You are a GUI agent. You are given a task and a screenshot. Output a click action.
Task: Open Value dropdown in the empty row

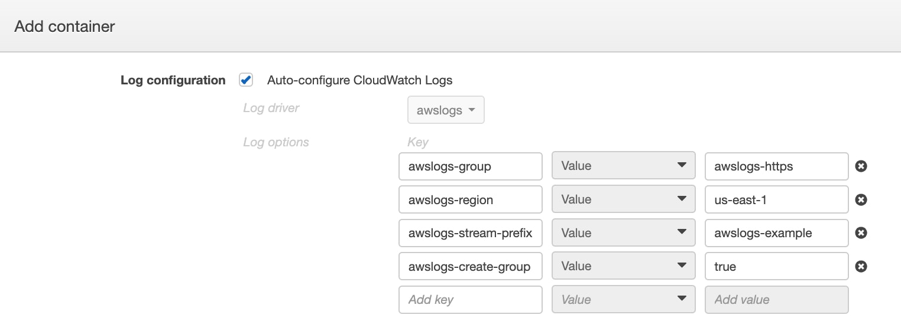(x=624, y=300)
